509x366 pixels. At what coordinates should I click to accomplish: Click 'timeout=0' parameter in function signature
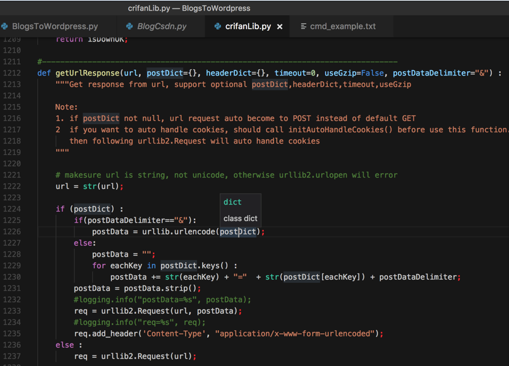pos(295,73)
